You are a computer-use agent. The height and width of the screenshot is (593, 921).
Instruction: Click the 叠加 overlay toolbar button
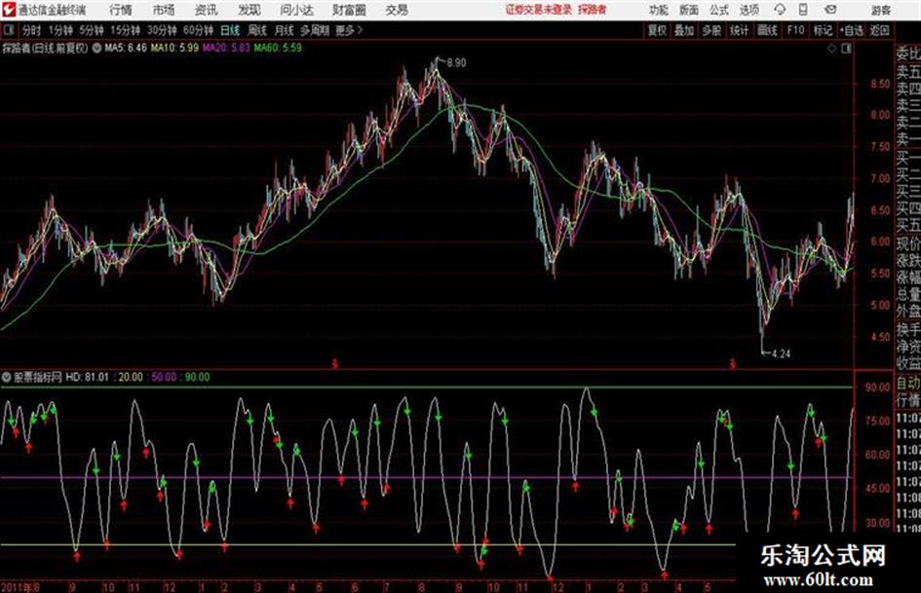[684, 30]
